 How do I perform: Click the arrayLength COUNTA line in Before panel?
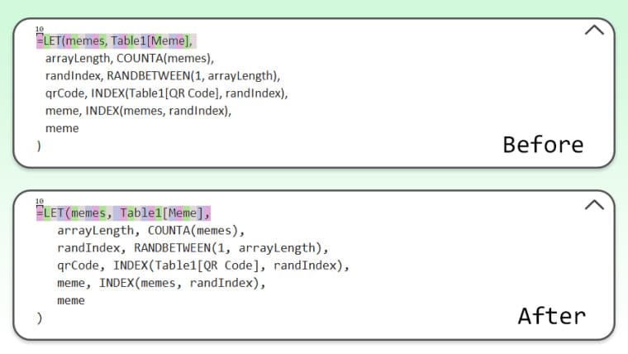129,58
